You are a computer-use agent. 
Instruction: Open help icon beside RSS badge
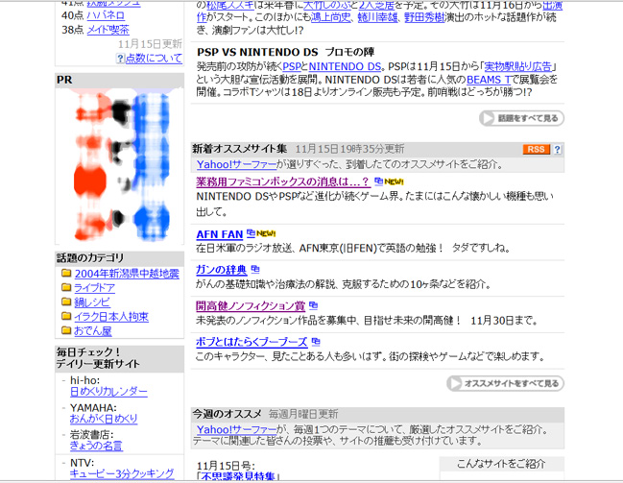click(x=558, y=150)
